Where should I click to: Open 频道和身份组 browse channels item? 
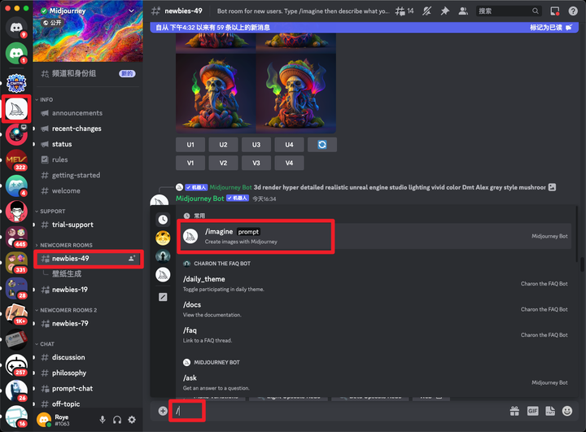(x=88, y=73)
